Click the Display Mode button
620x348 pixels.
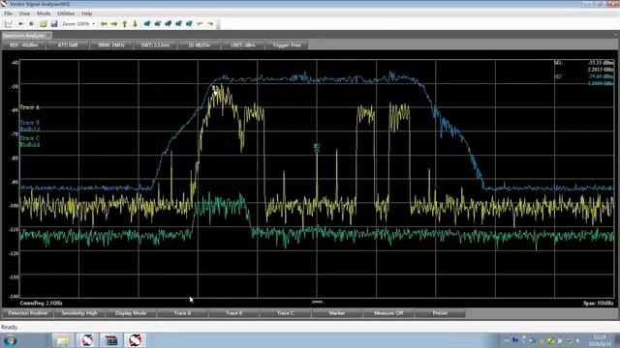131,313
